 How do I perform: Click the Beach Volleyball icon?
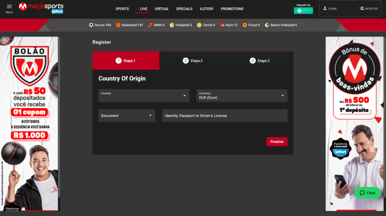pyautogui.click(x=267, y=25)
